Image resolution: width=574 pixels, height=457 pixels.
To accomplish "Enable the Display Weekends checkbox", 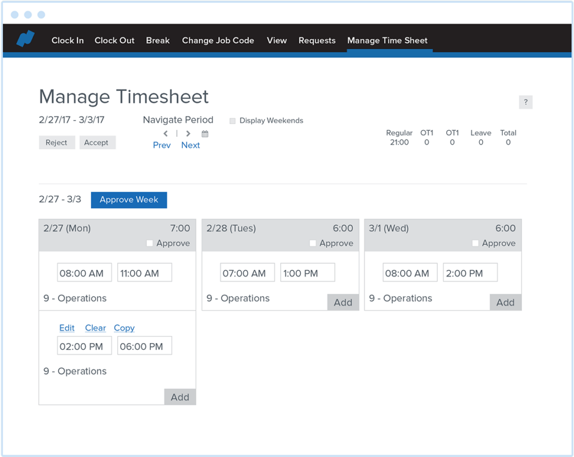I will tap(233, 121).
